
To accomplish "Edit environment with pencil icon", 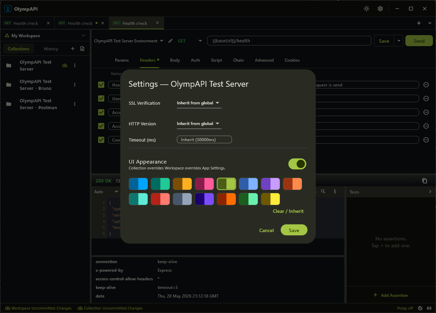I will [x=170, y=41].
